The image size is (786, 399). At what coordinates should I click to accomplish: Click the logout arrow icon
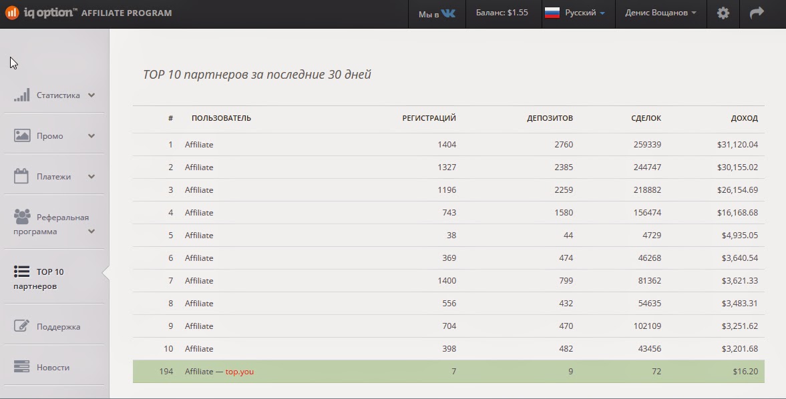(757, 13)
